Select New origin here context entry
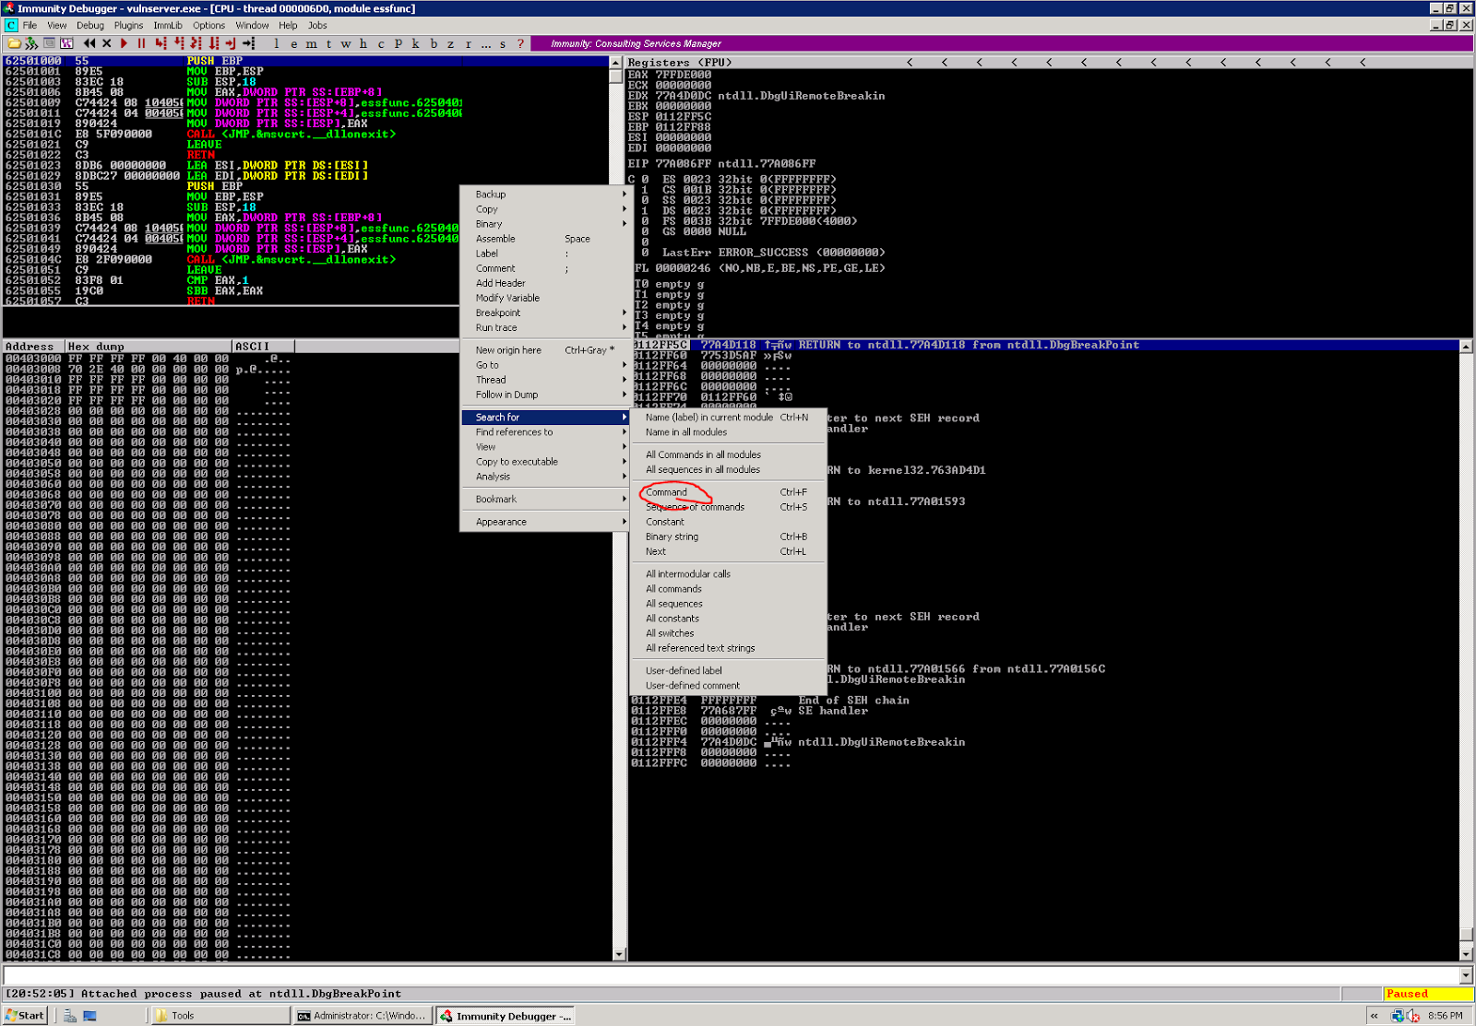 coord(545,350)
